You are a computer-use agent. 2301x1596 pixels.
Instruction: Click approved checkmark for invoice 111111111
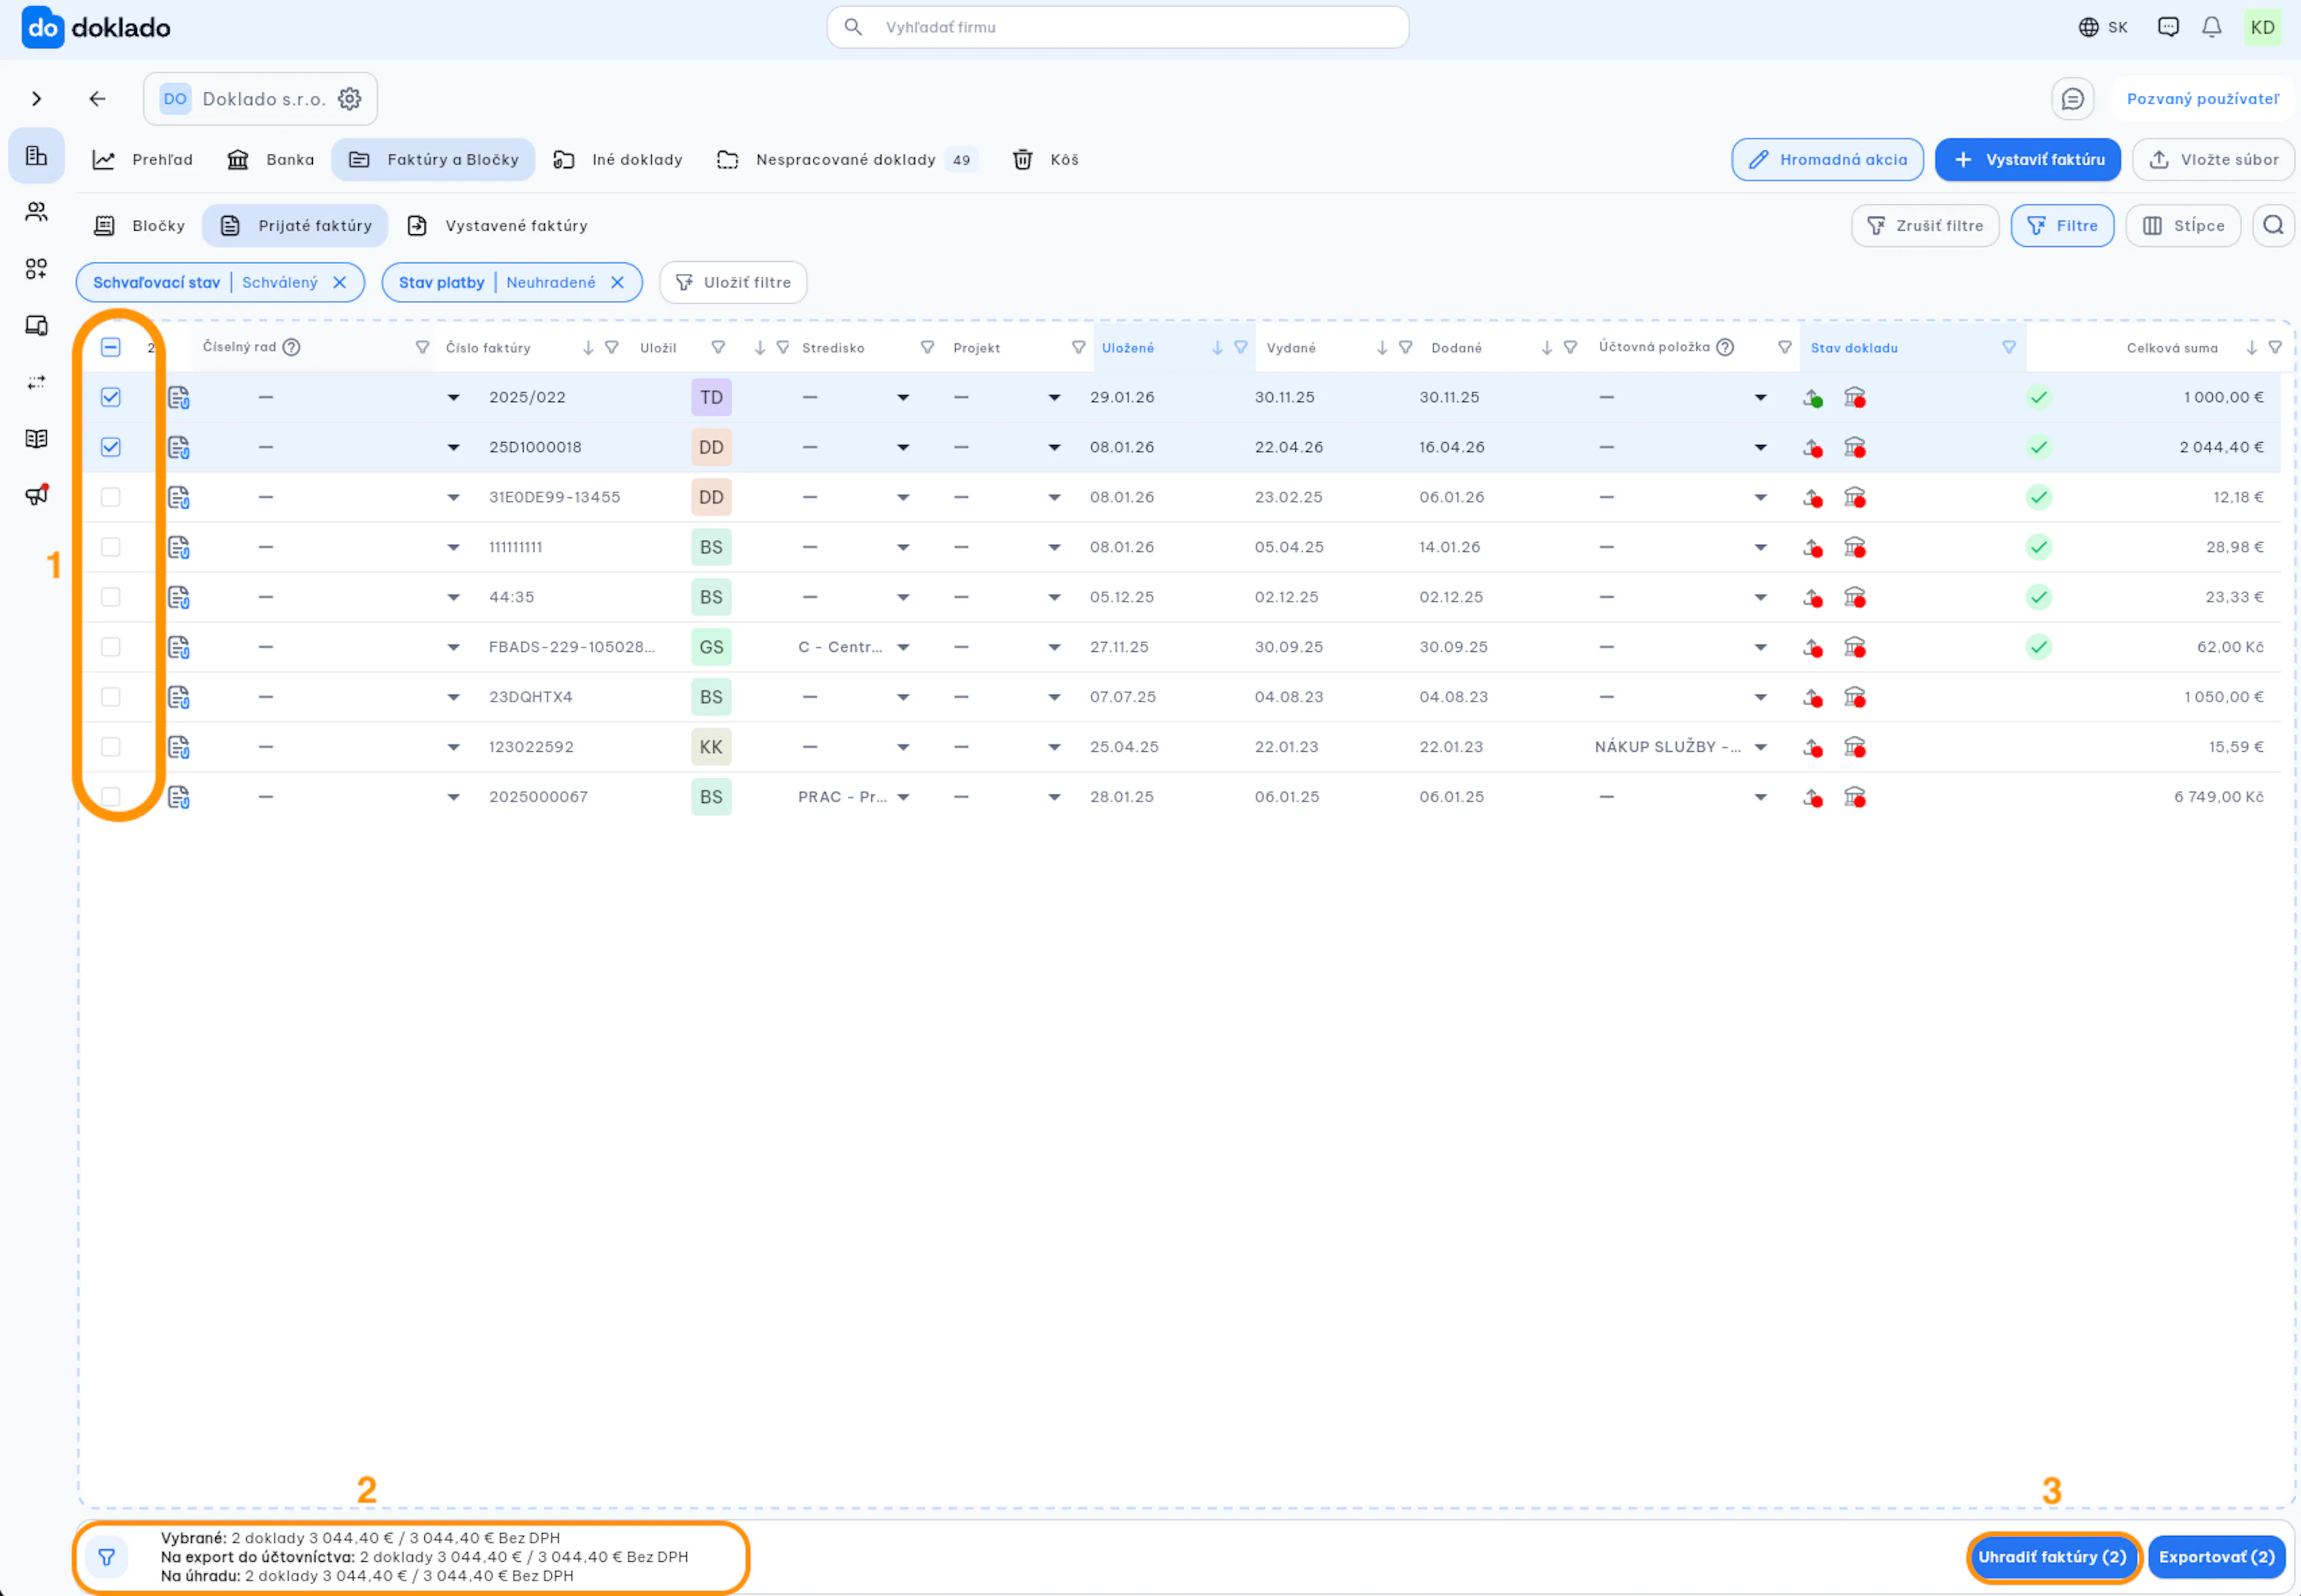[x=2038, y=547]
